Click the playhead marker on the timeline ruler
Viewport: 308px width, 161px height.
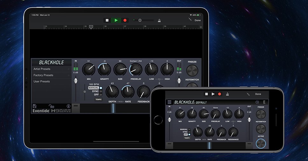pyautogui.click(x=91, y=27)
